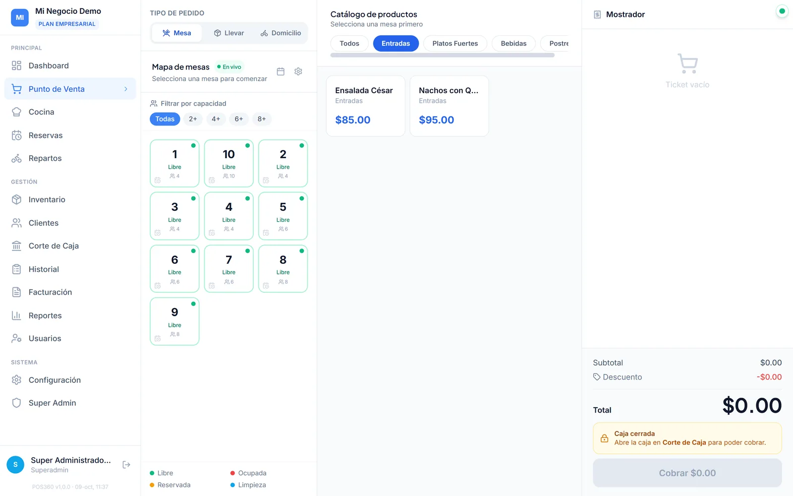
Task: Add Ensalada César product
Action: pyautogui.click(x=366, y=106)
